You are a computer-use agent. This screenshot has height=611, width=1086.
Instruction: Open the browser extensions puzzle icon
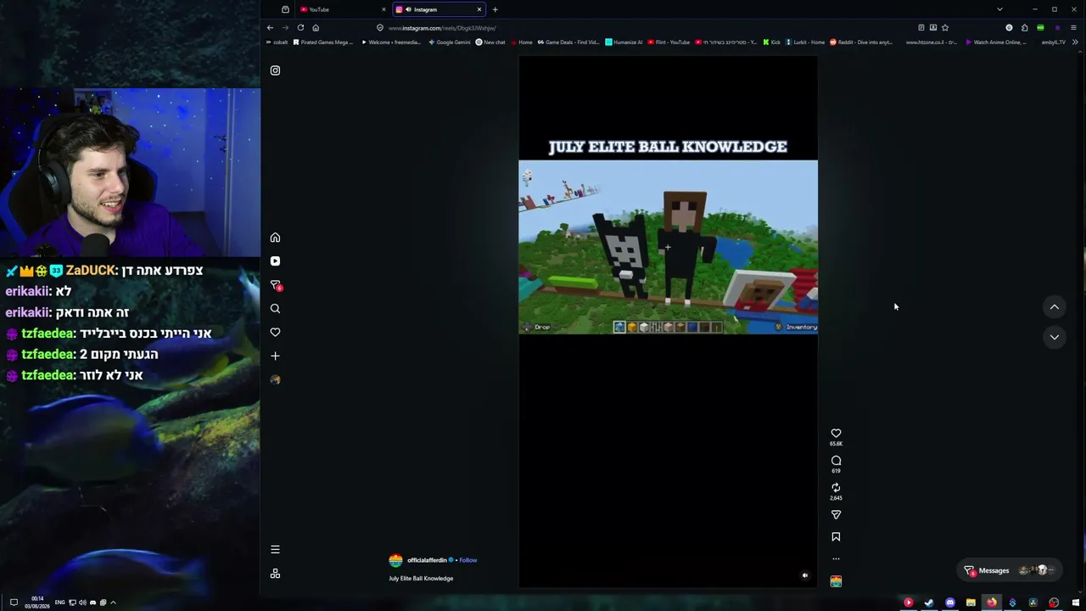pyautogui.click(x=1025, y=27)
